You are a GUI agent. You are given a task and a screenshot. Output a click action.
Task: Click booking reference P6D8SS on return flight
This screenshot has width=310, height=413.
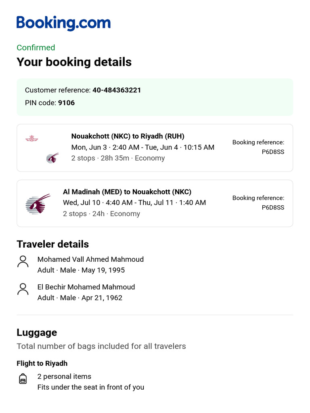click(x=273, y=208)
